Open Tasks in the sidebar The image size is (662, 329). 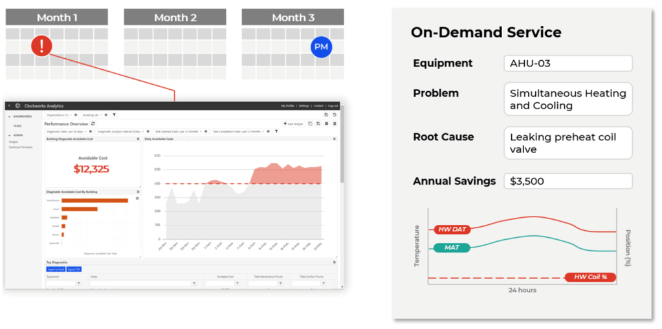17,125
